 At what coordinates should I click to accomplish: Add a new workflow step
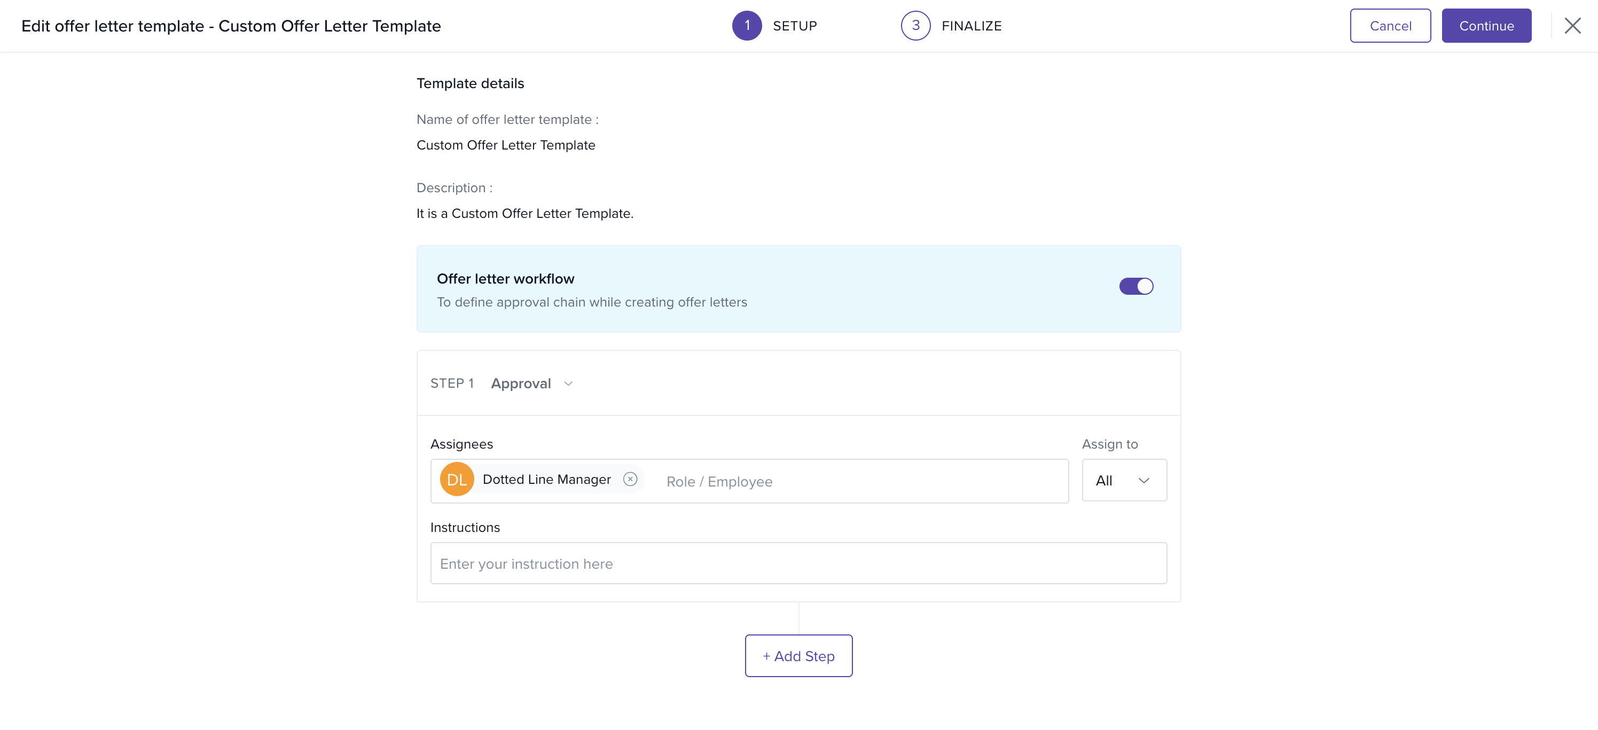point(798,656)
